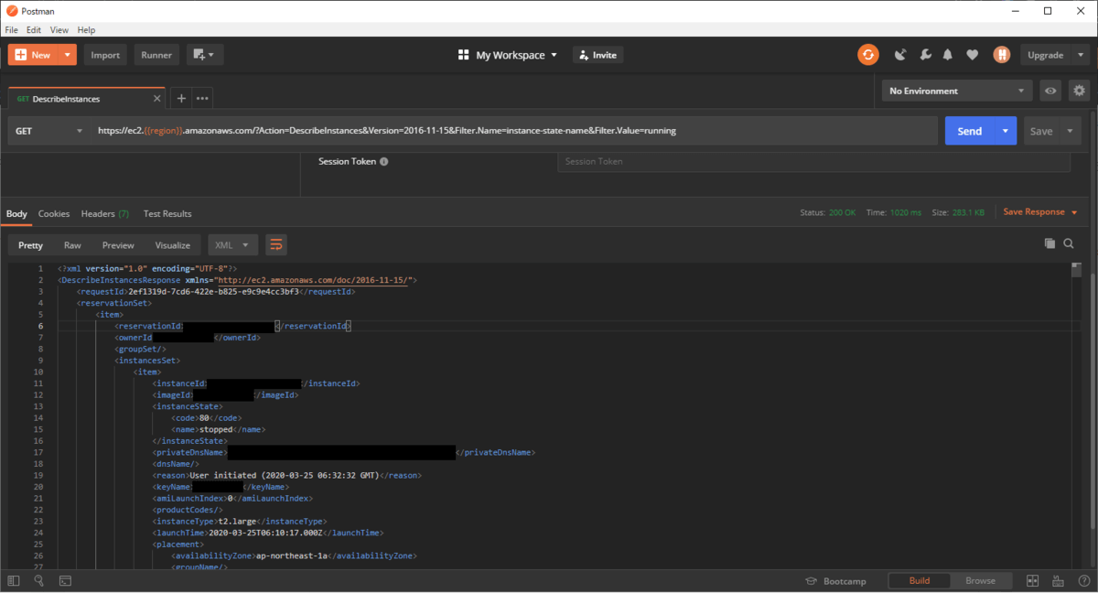The image size is (1098, 593).
Task: Open the Save Response dropdown
Action: pos(1040,211)
